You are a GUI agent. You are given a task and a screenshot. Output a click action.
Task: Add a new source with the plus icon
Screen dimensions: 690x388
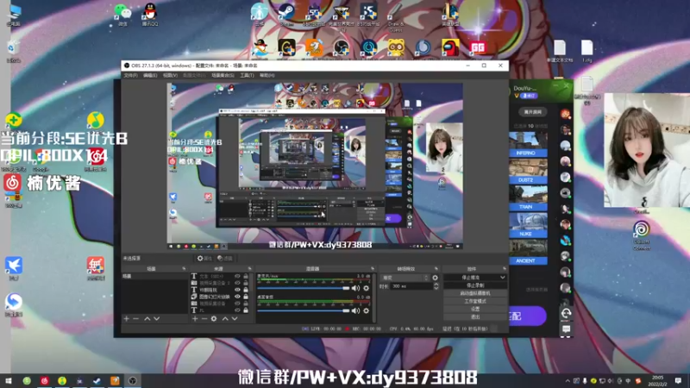point(195,318)
